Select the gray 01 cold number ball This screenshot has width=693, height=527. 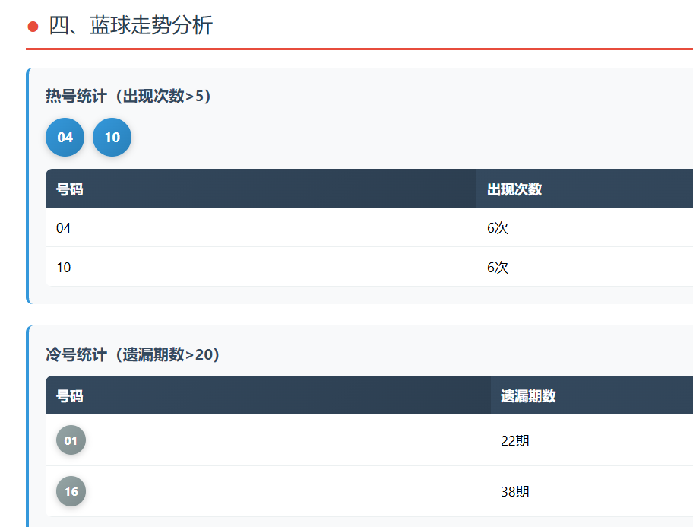tap(71, 440)
